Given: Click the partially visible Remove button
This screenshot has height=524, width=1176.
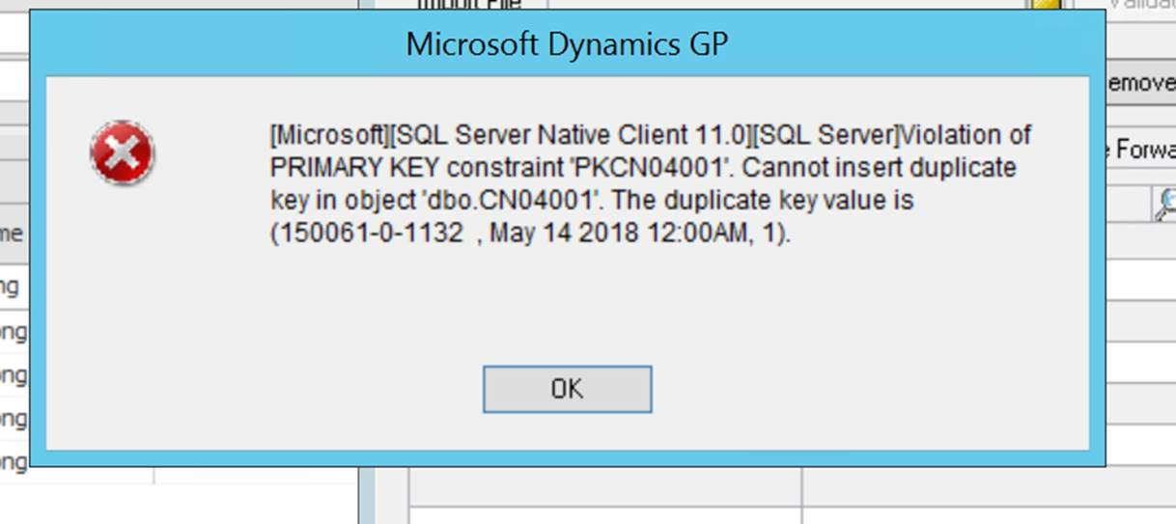Looking at the screenshot, I should (x=1140, y=84).
